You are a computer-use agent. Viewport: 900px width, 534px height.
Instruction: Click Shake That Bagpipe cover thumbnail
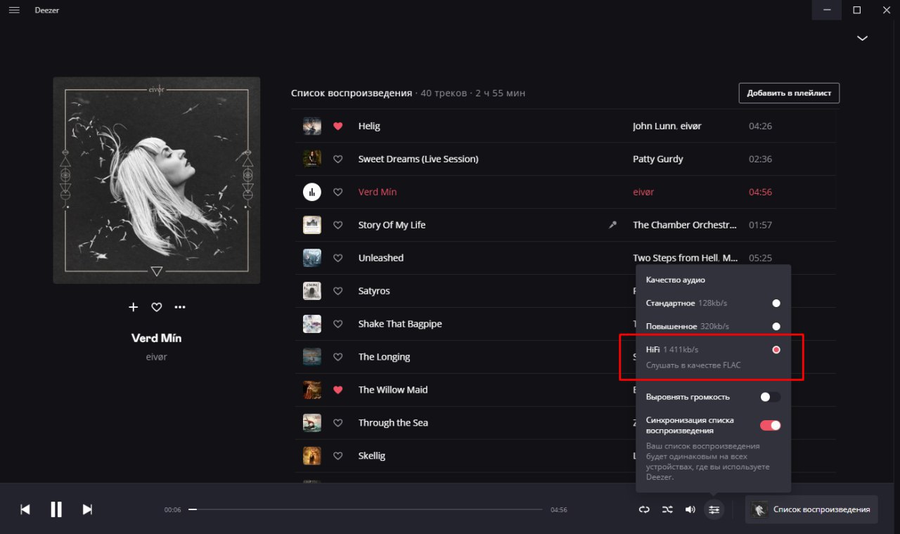point(312,324)
